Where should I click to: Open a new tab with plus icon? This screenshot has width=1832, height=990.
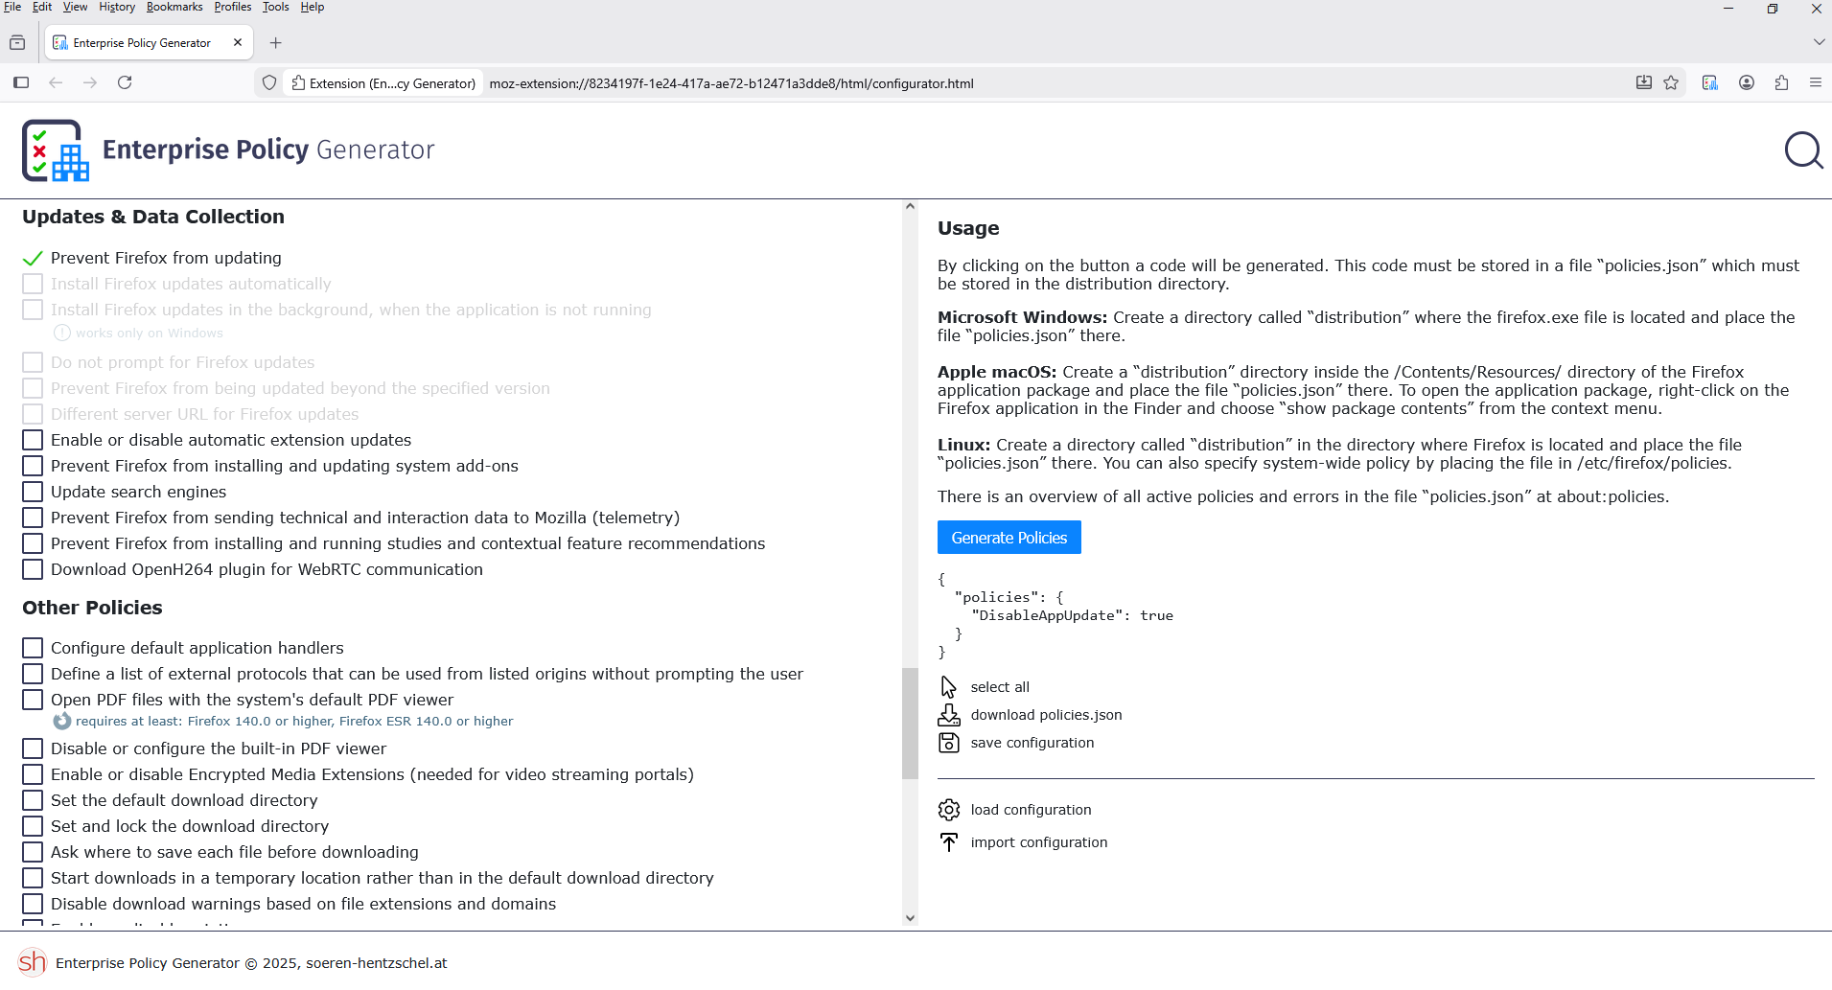[276, 43]
